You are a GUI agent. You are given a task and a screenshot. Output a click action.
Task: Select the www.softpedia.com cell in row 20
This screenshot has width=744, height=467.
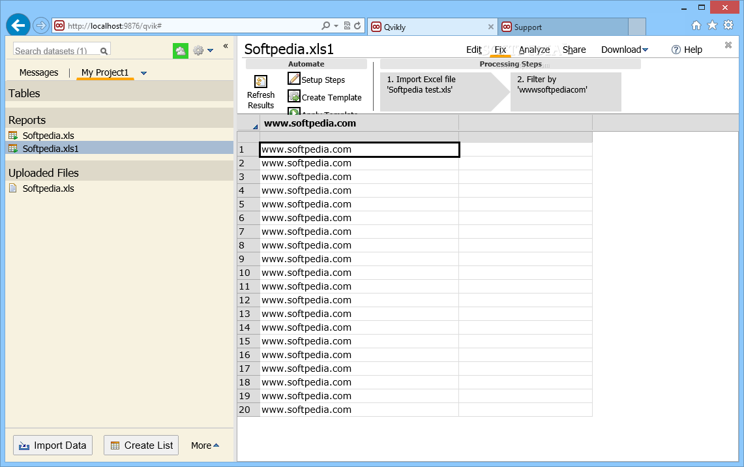(359, 410)
